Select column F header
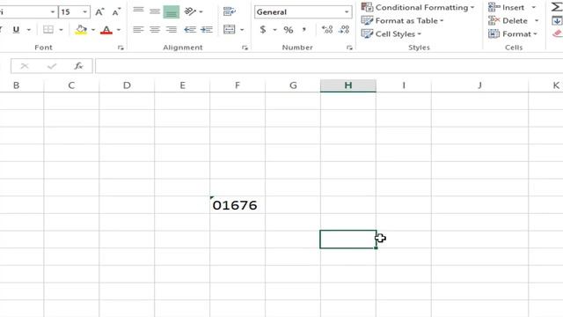Screen dimensions: 563x317 (238, 85)
